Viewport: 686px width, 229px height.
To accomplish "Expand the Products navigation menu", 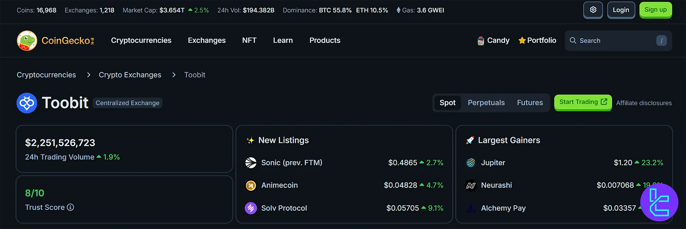I will point(325,40).
